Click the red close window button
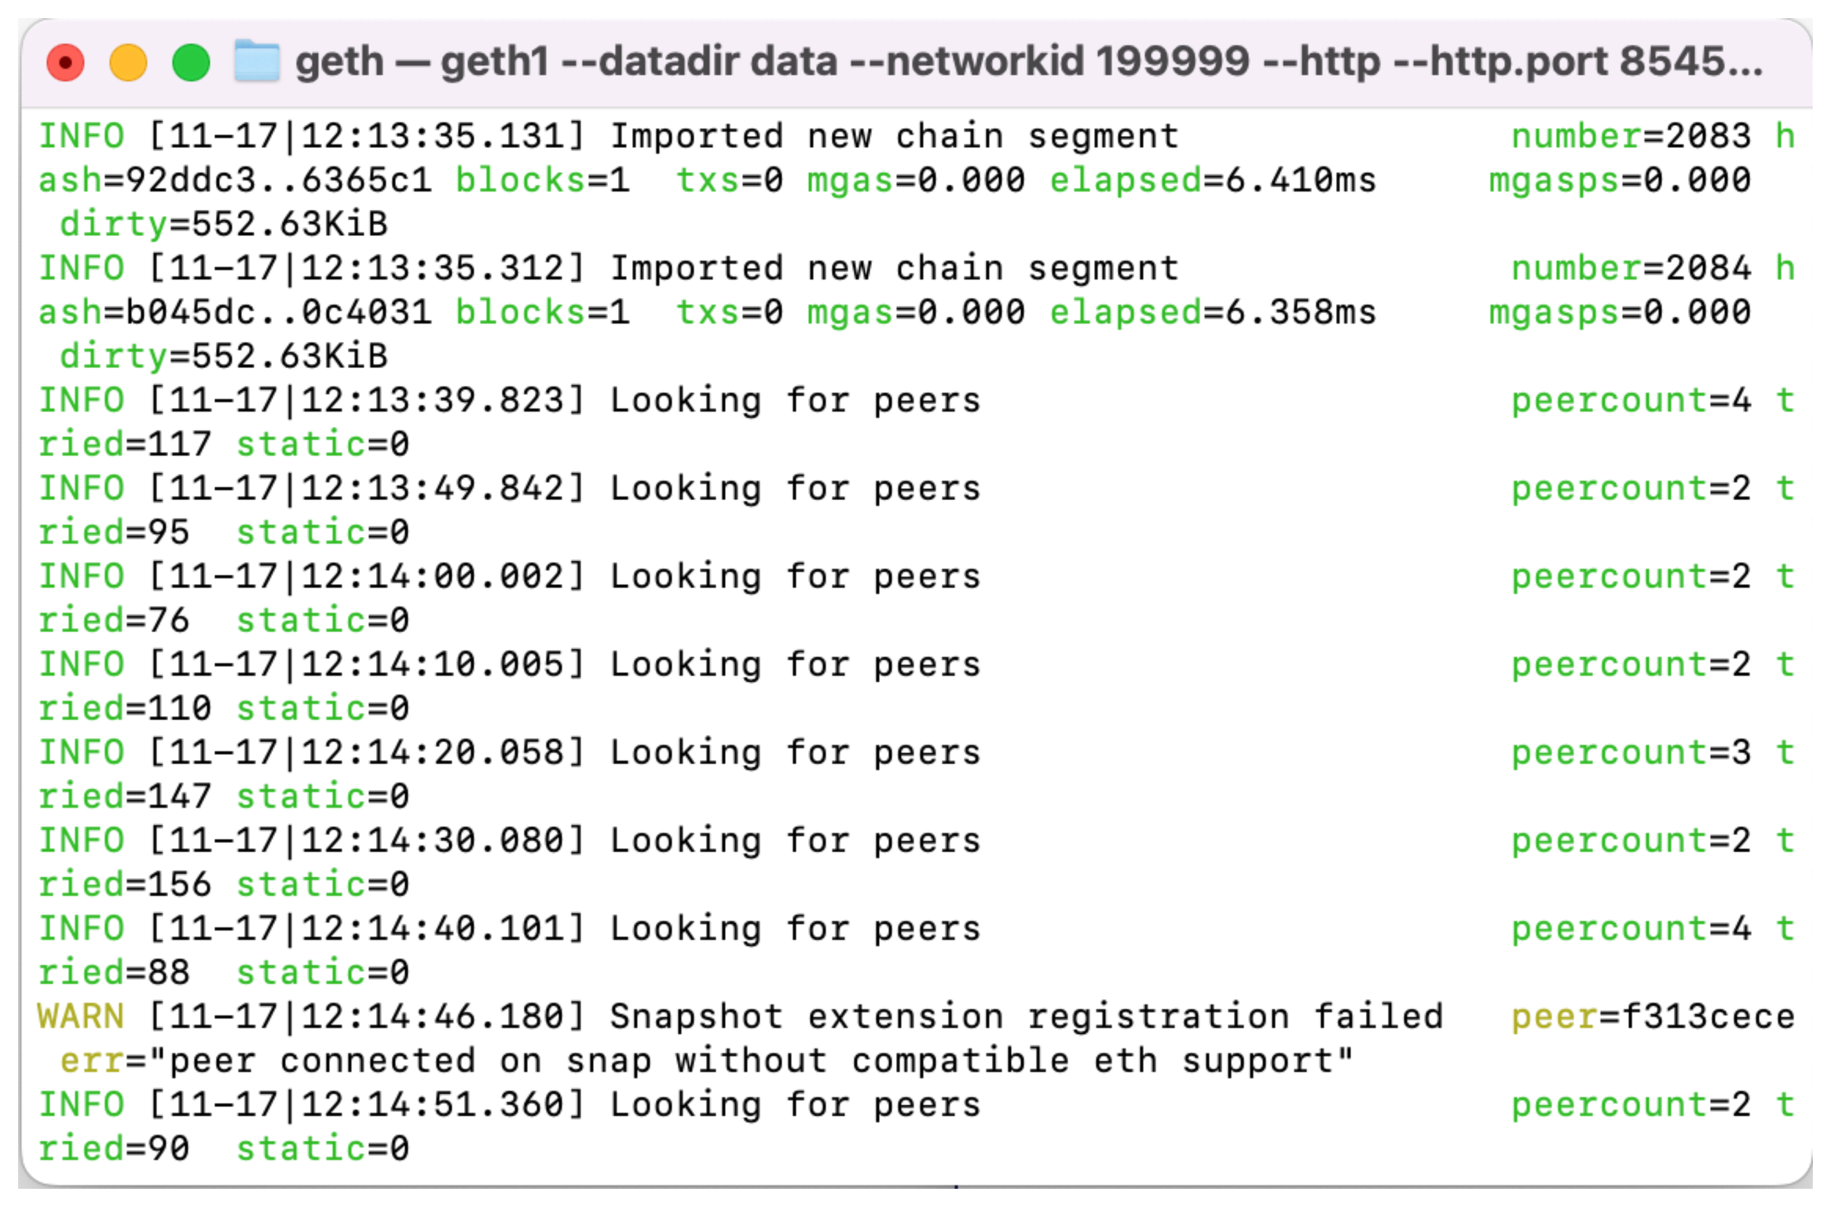Screen dimensions: 1843x1214 click(x=66, y=62)
